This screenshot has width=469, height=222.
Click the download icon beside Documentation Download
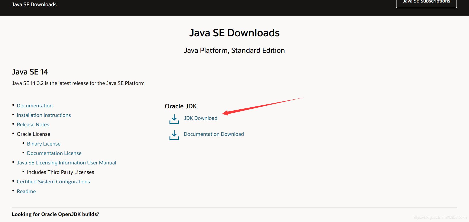tap(174, 135)
